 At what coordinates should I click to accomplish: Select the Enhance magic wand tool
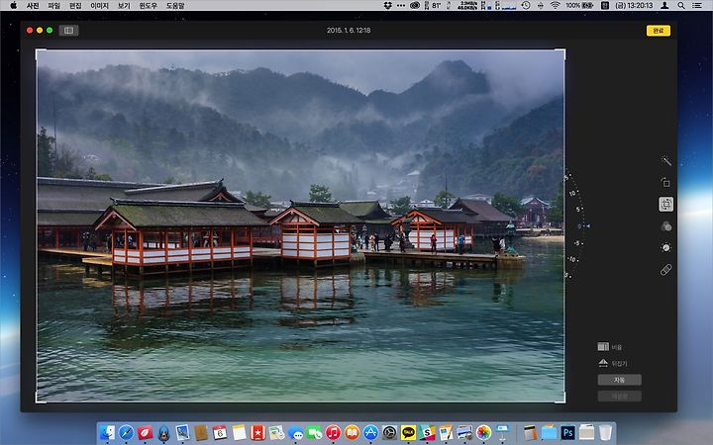tap(665, 161)
